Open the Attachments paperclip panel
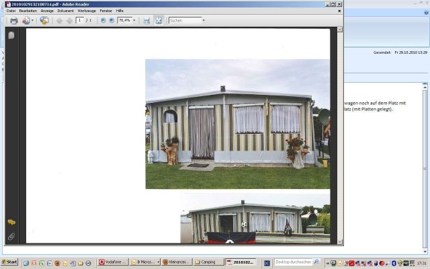The width and height of the screenshot is (430, 269). coord(11,237)
